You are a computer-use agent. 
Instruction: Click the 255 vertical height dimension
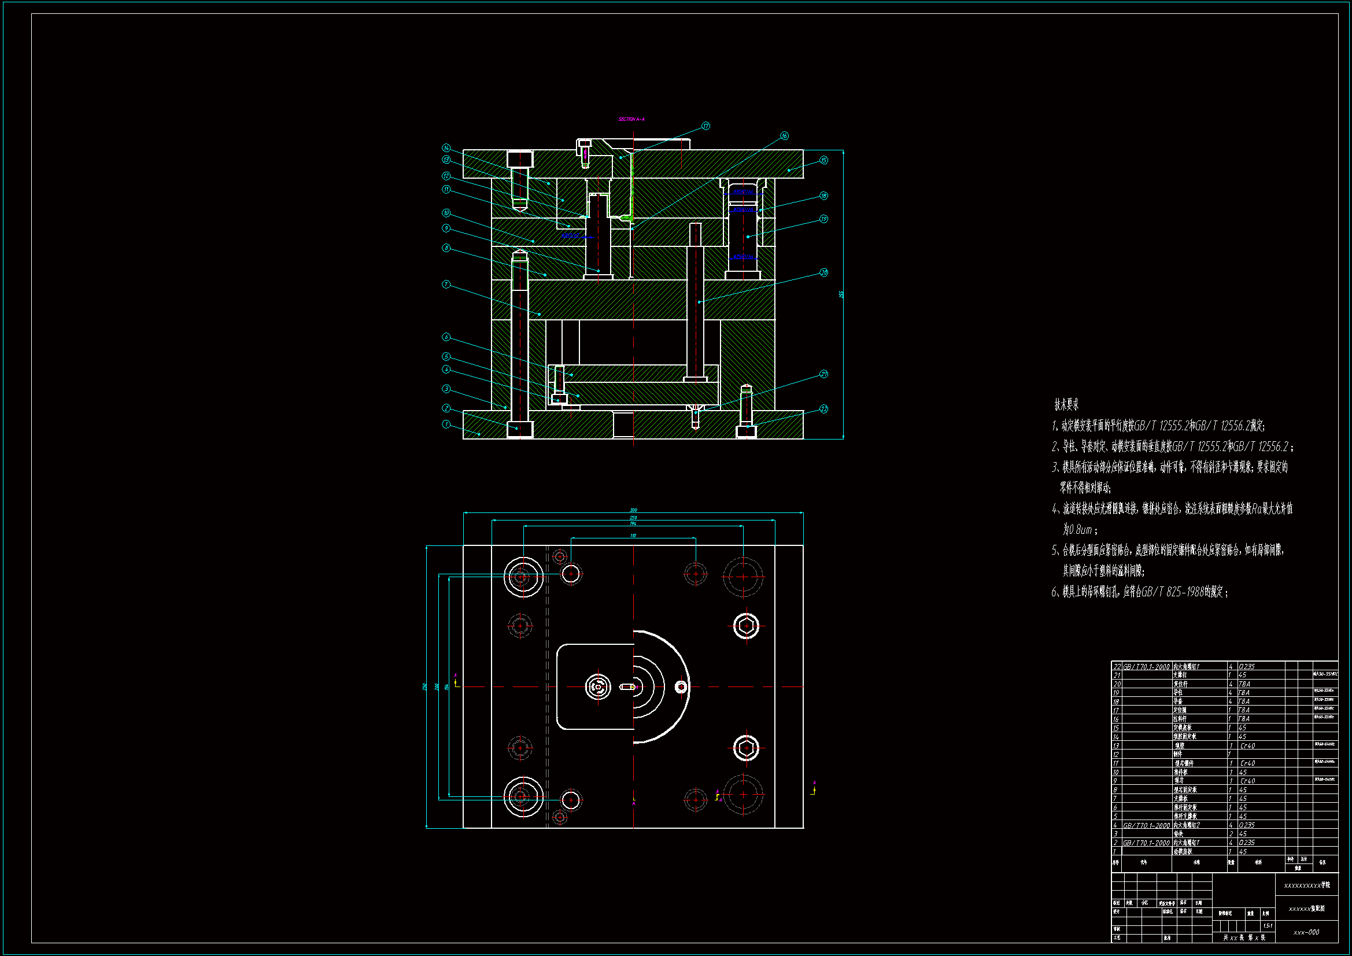(x=841, y=294)
